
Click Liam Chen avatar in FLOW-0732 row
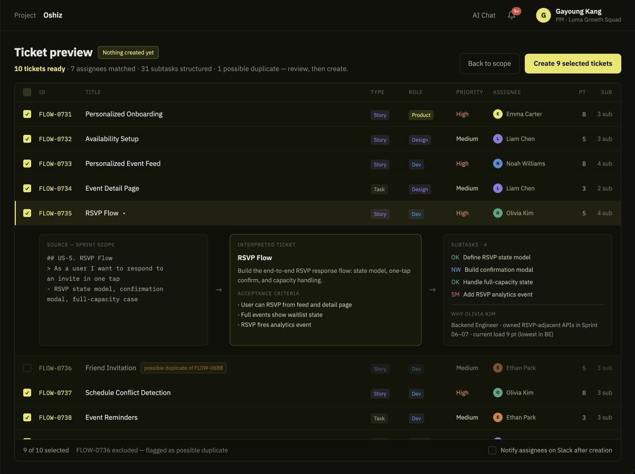(x=497, y=139)
